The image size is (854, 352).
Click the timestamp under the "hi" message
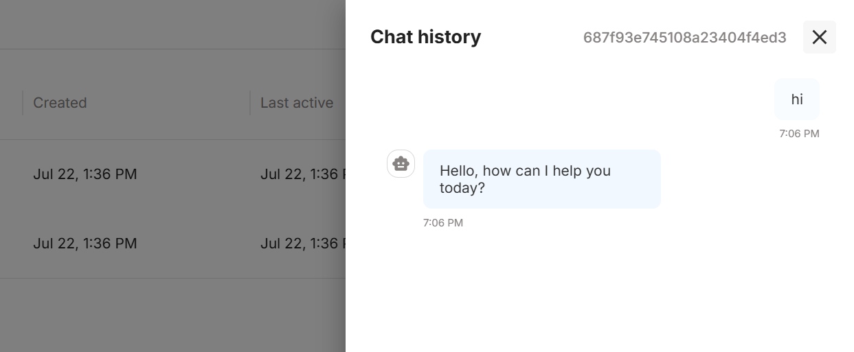click(x=799, y=134)
